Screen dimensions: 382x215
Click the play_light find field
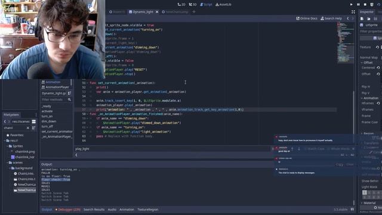pyautogui.click(x=172, y=149)
